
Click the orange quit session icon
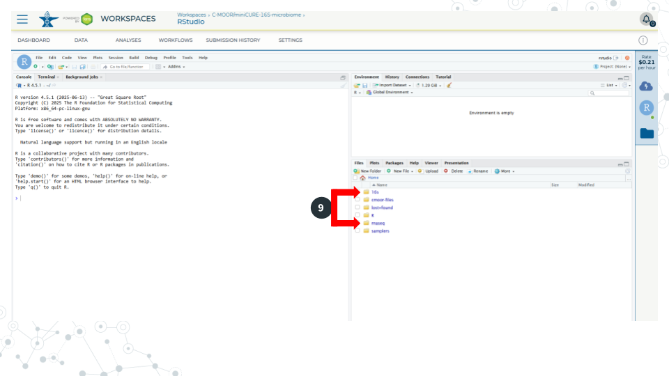point(627,58)
